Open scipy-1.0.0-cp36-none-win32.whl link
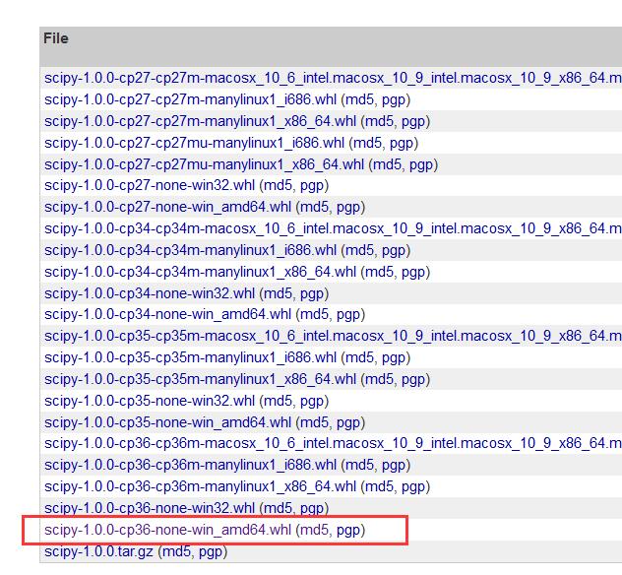Viewport: 622px width, 575px height. [150, 508]
